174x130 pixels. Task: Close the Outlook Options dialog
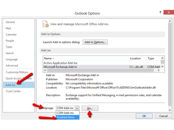coord(169,12)
